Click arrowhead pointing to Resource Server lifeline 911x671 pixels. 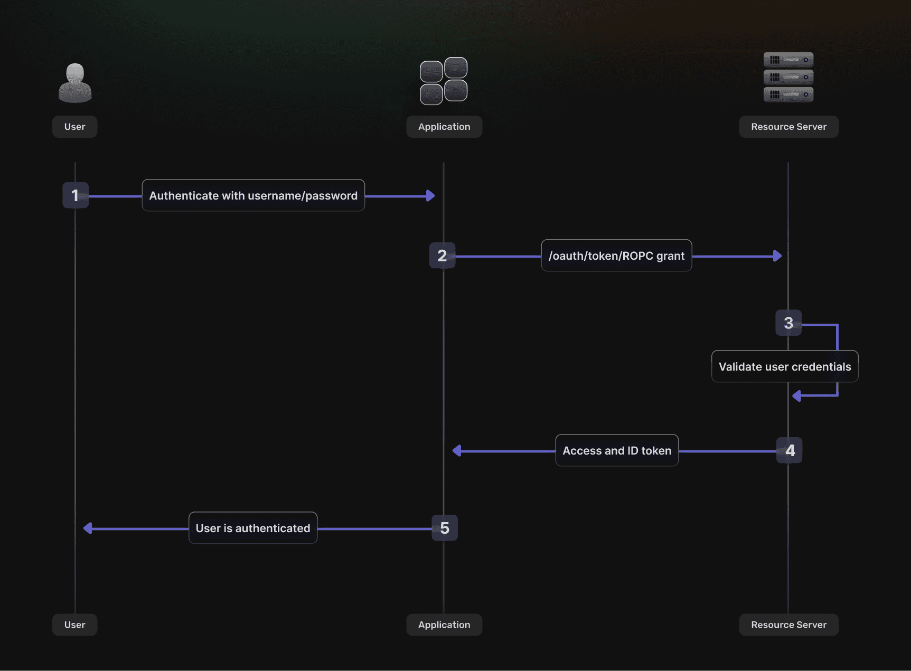[777, 256]
